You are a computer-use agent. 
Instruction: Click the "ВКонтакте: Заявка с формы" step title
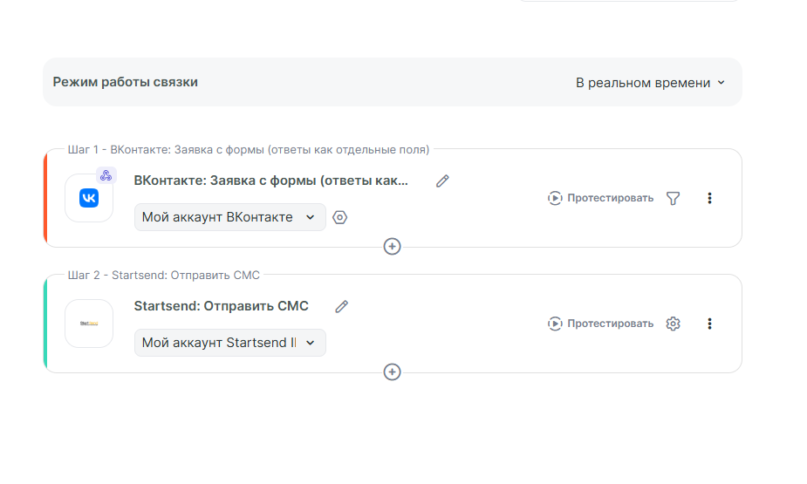pos(270,181)
